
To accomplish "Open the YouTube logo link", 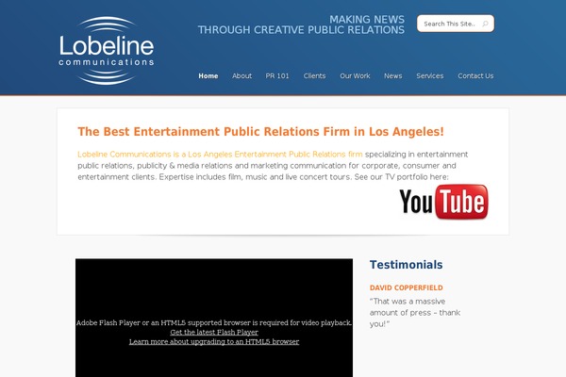I will (x=443, y=202).
